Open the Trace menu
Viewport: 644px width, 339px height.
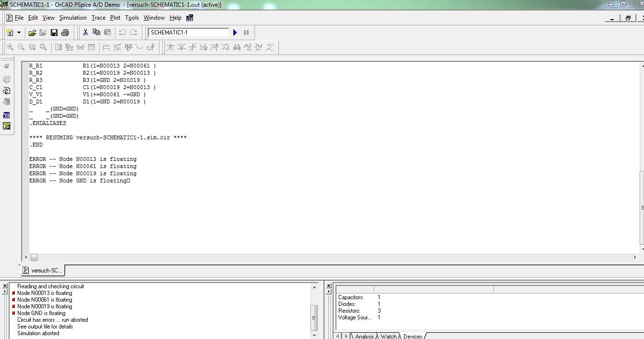98,18
